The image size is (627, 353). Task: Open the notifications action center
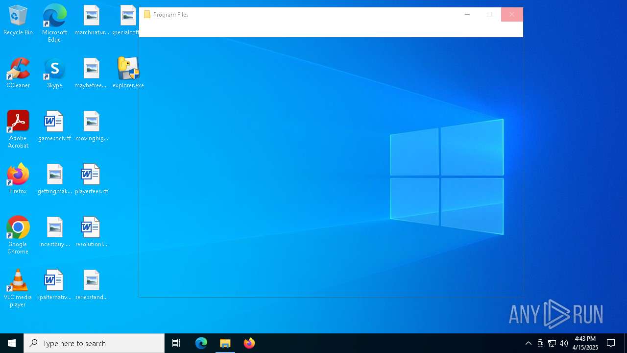[x=611, y=343]
